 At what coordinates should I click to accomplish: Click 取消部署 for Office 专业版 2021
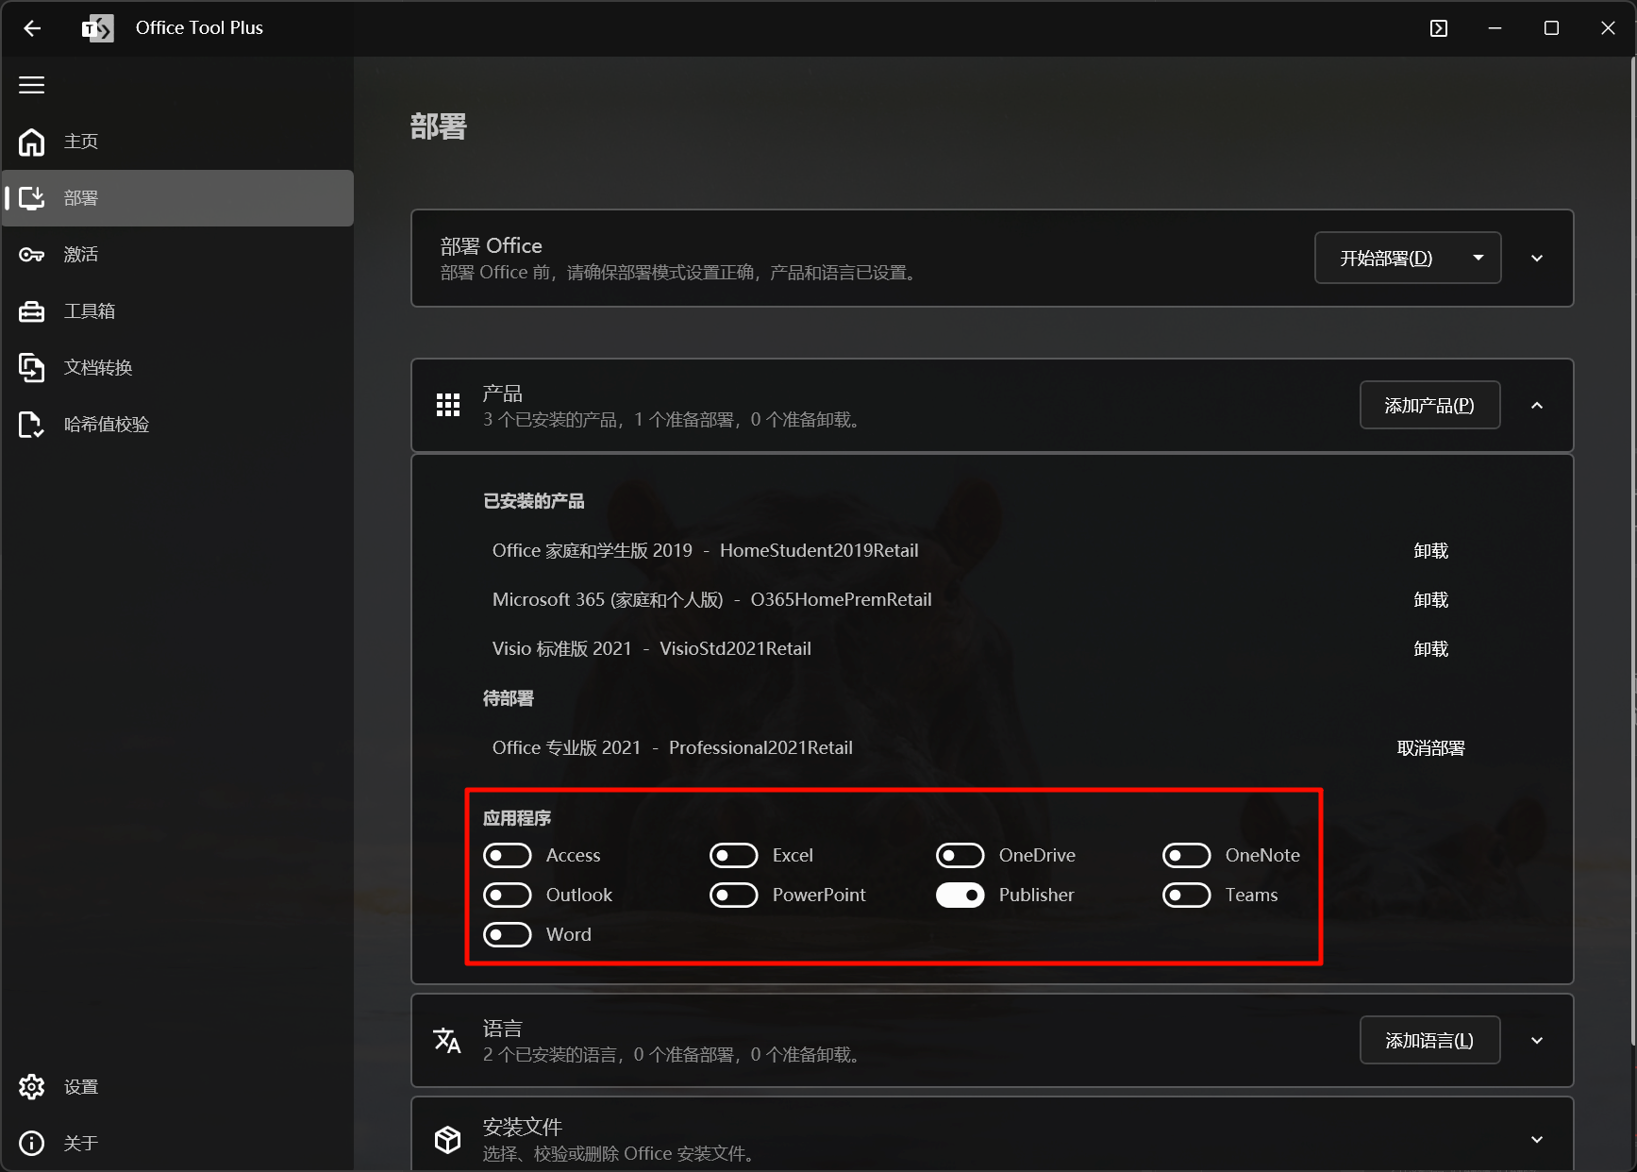(x=1430, y=748)
